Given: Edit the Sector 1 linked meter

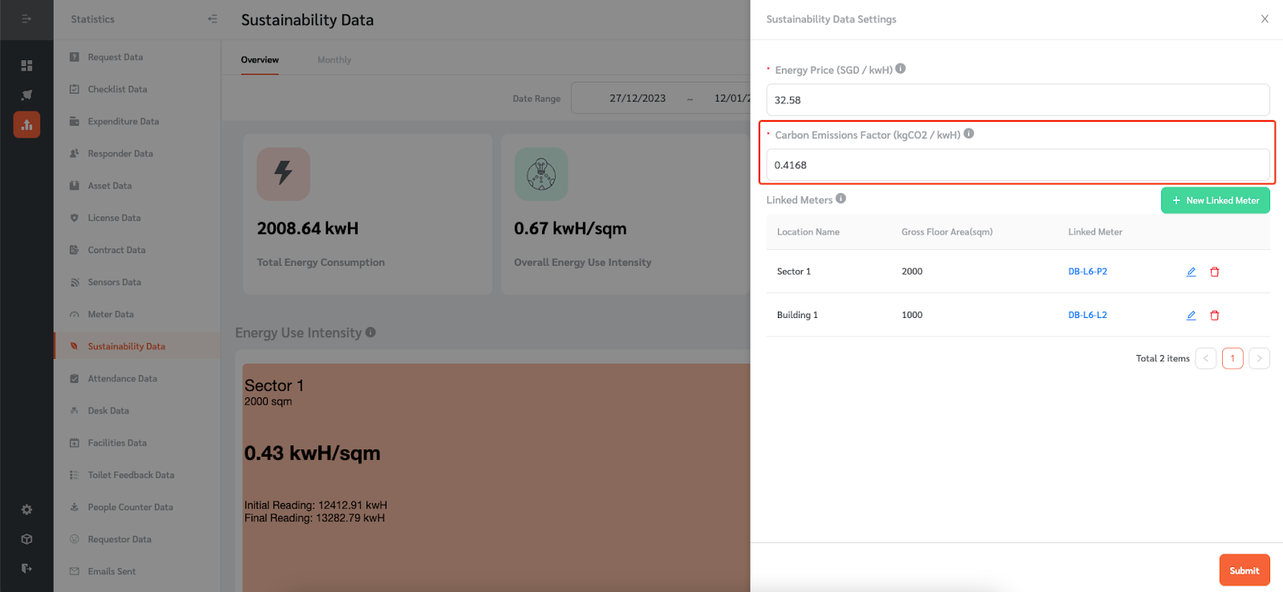Looking at the screenshot, I should (x=1191, y=272).
